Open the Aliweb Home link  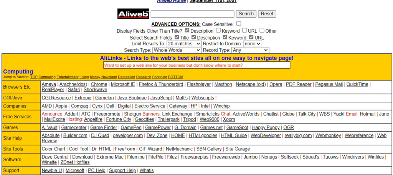(171, 1)
